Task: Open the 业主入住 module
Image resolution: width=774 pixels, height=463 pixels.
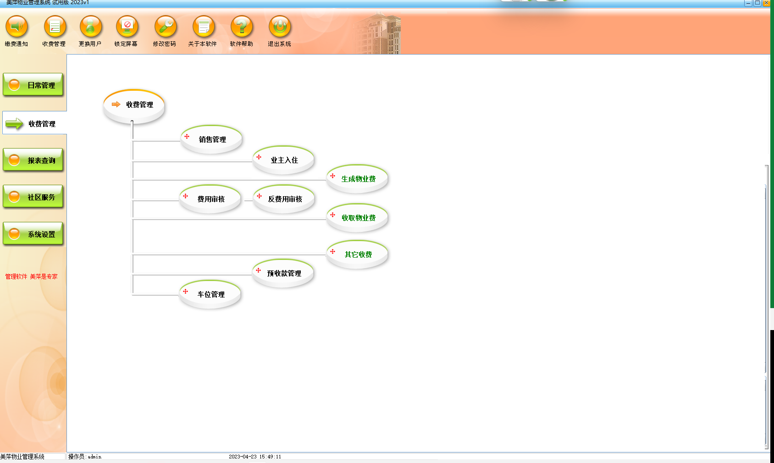Action: point(283,160)
